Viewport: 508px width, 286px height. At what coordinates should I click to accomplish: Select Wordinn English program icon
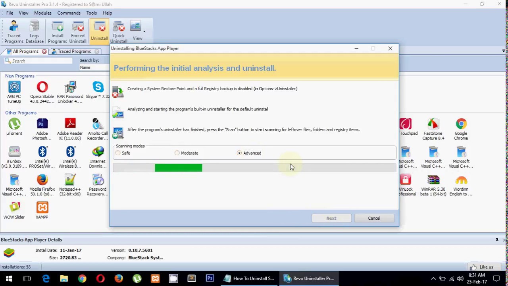point(461,185)
